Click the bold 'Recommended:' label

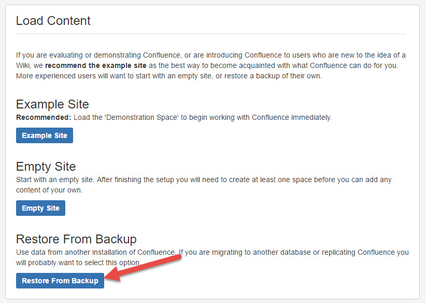[44, 117]
